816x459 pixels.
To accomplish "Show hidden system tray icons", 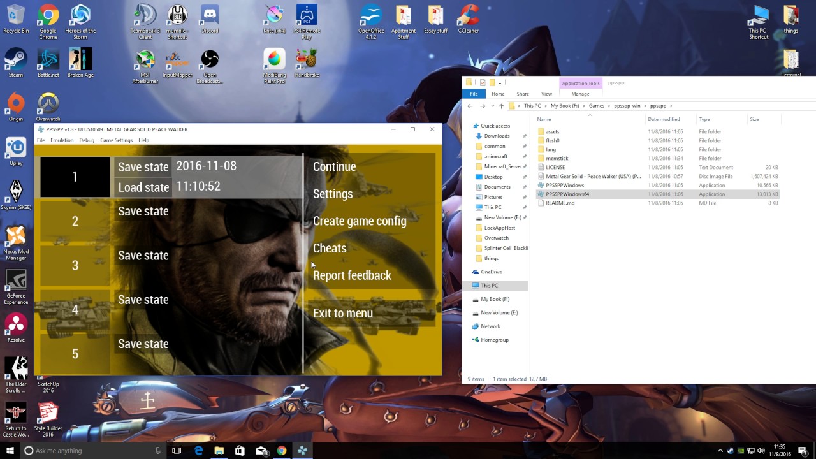I will tap(720, 451).
